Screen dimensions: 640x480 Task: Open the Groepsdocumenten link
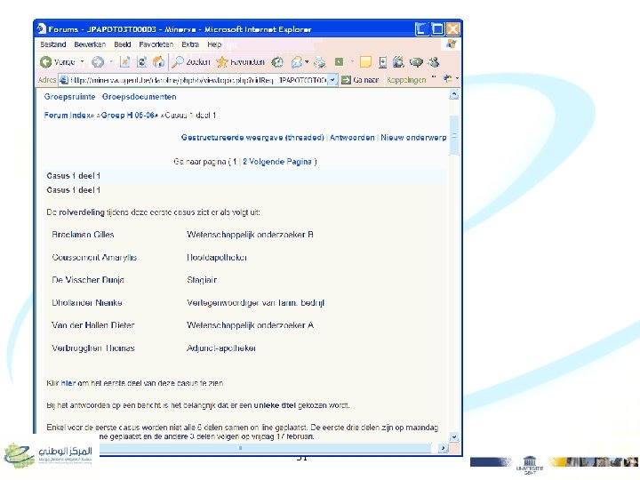(140, 97)
